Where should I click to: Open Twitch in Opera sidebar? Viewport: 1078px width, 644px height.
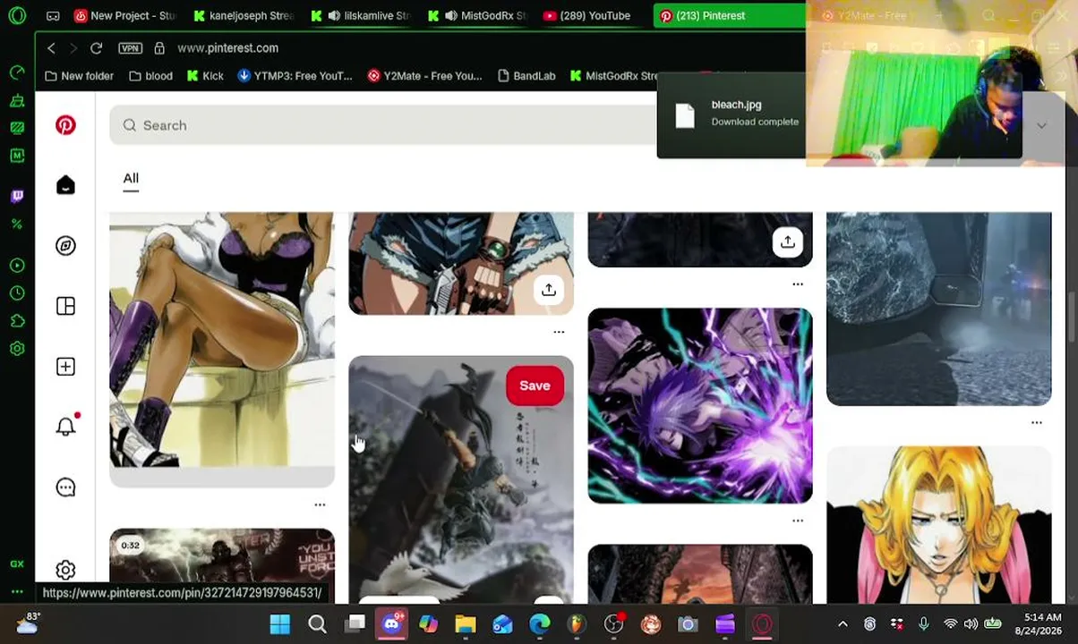(x=17, y=196)
